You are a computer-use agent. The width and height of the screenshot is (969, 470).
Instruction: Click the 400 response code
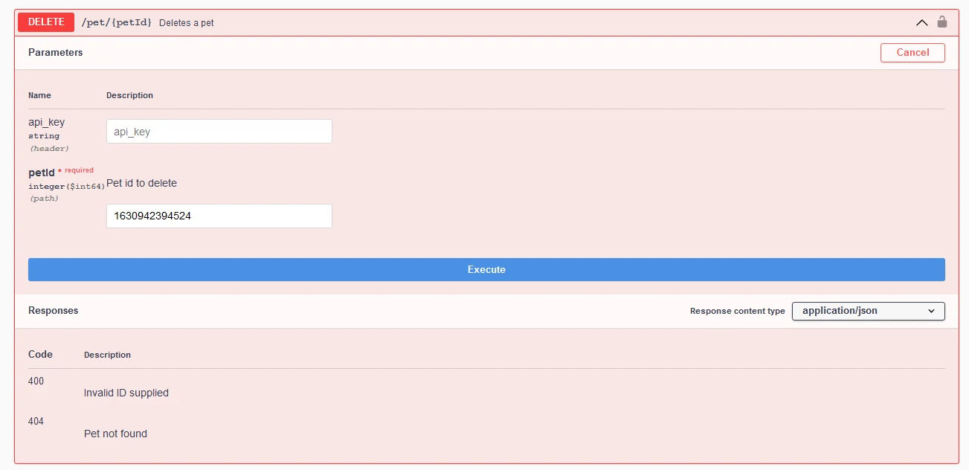pyautogui.click(x=36, y=381)
